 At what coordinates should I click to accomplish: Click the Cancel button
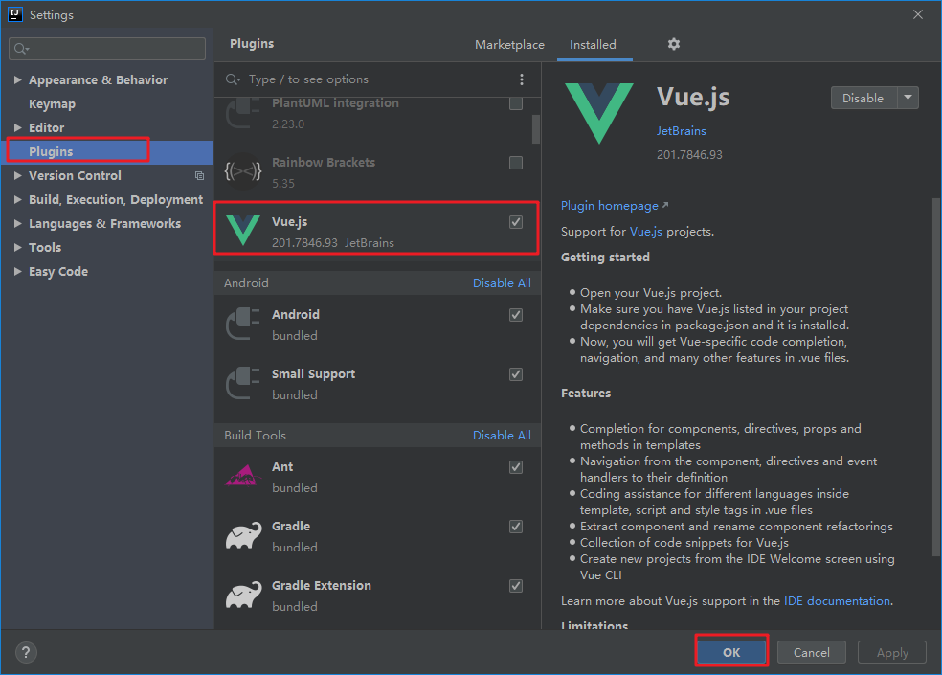coord(811,652)
